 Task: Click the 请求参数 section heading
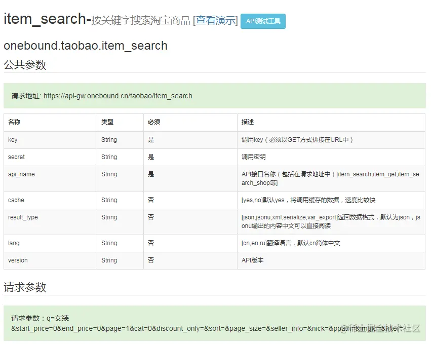[25, 287]
